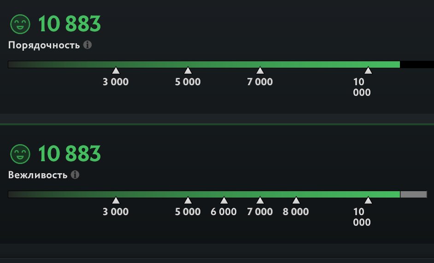Viewport: 434px width, 263px height.
Task: Click the 6 000 triangle marker under Вежливость bar
Action: [224, 200]
